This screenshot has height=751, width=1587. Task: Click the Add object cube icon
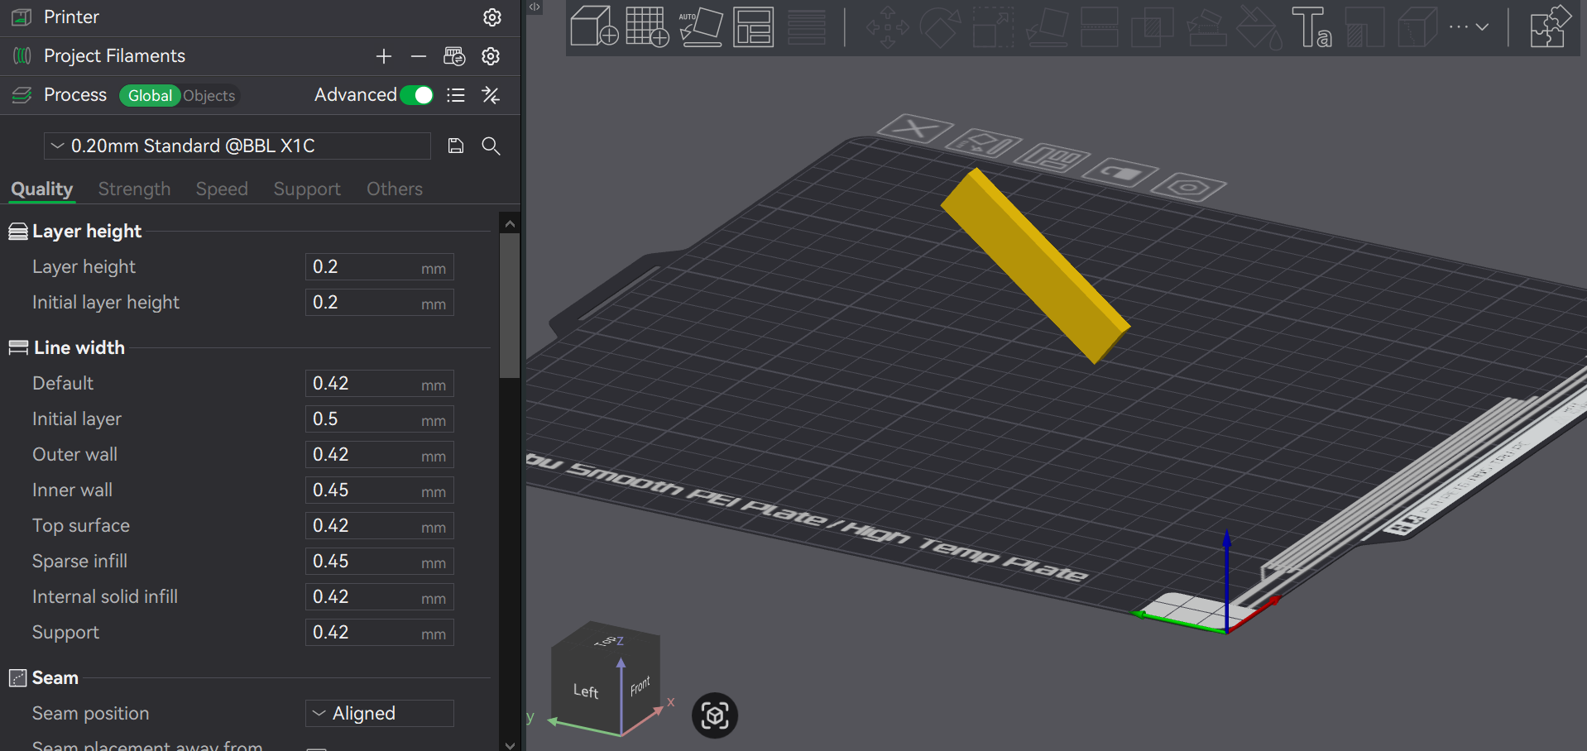(x=594, y=26)
